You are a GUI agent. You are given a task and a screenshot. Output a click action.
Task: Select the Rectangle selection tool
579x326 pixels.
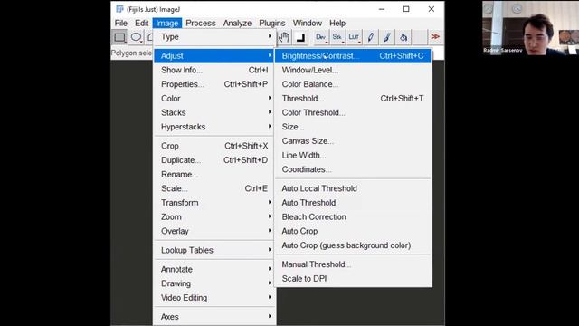click(119, 37)
